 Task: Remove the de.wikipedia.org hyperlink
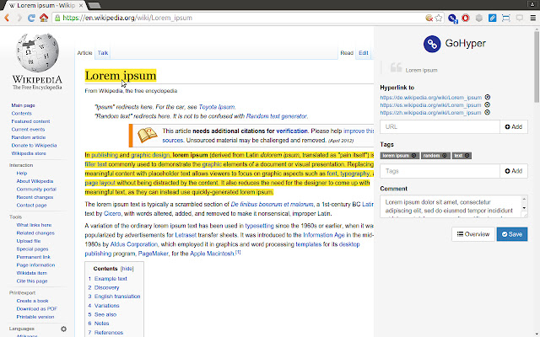pos(488,98)
